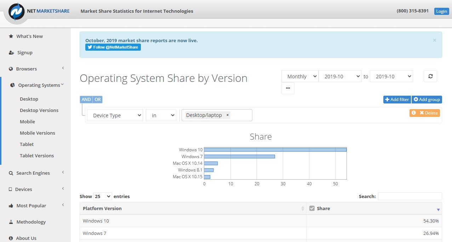Click Follow @NetMarketShare Twitter button
This screenshot has height=242, width=452.
click(x=113, y=47)
